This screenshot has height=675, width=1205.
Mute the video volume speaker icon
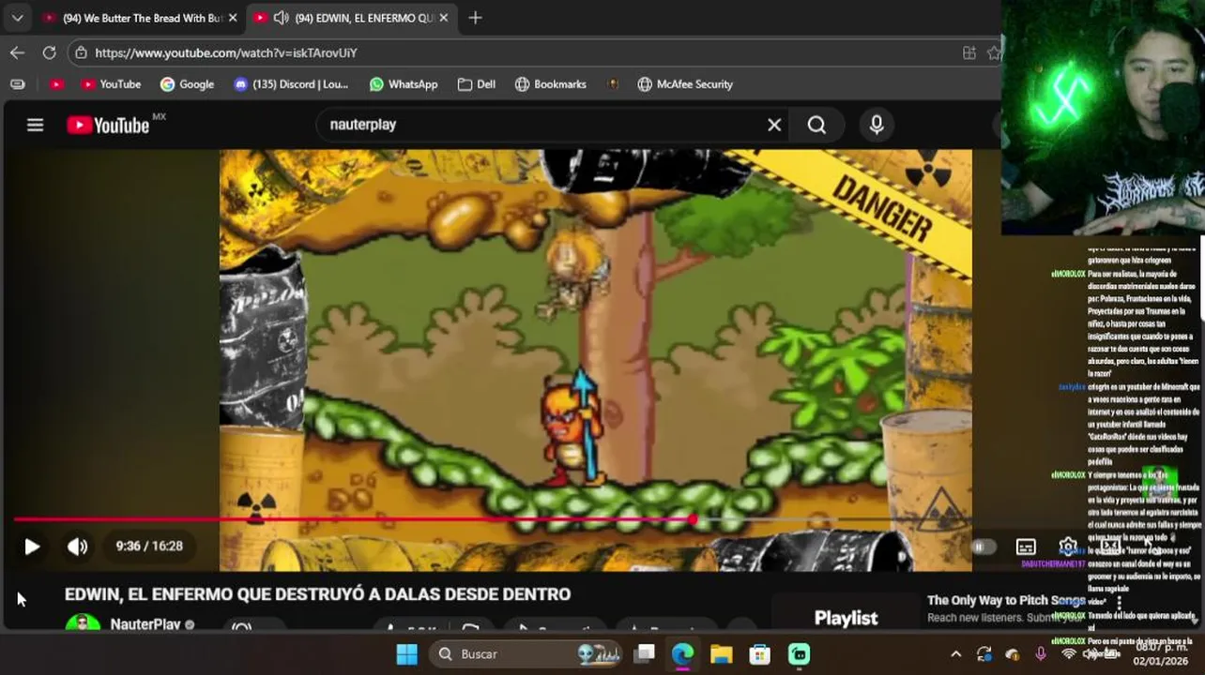point(77,547)
